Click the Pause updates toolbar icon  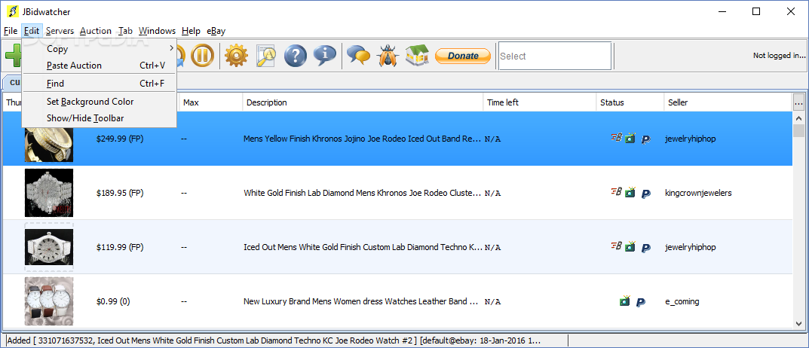202,55
